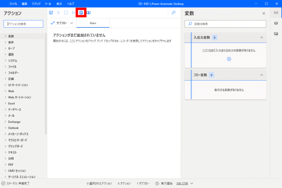Screen dimensions: 282x188
Task: Expand the マウスとキーボード group
Action: [6, 140]
